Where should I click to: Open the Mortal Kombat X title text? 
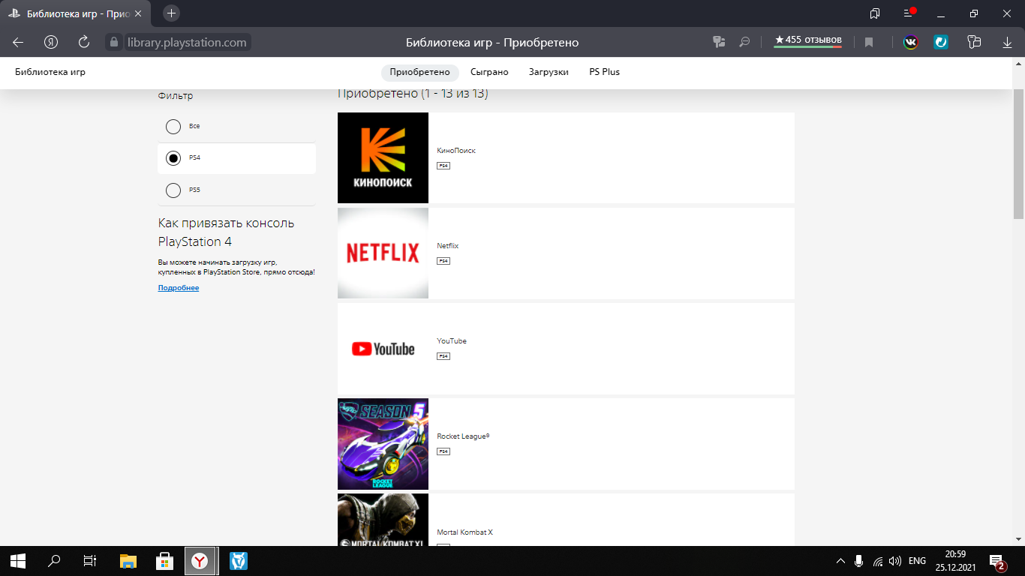click(x=465, y=532)
